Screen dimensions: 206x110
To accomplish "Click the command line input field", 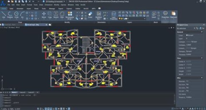I will coord(88,105).
